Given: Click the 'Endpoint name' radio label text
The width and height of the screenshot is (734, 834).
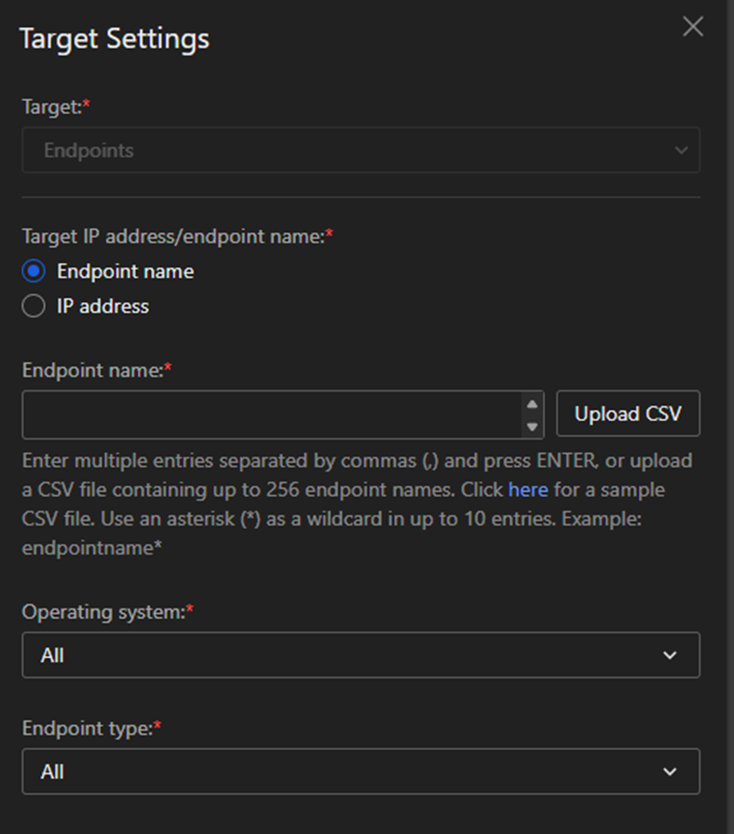Looking at the screenshot, I should point(126,271).
